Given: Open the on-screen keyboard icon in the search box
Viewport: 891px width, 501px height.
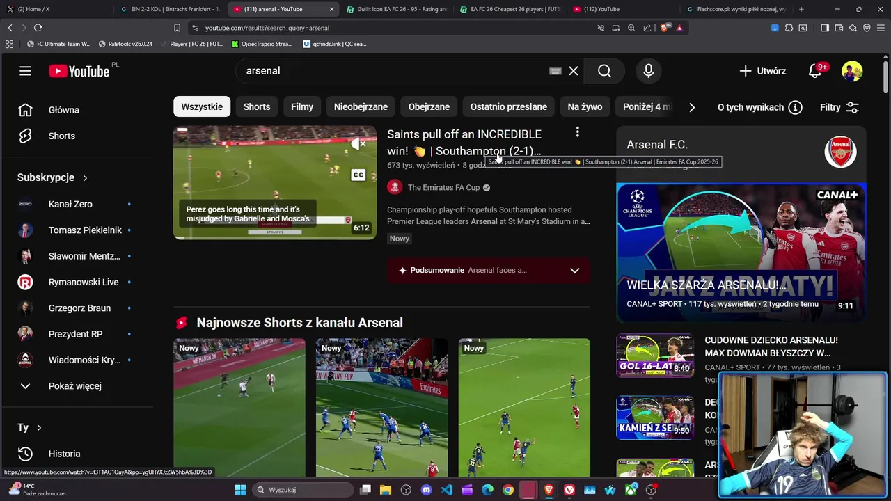Looking at the screenshot, I should coord(555,71).
